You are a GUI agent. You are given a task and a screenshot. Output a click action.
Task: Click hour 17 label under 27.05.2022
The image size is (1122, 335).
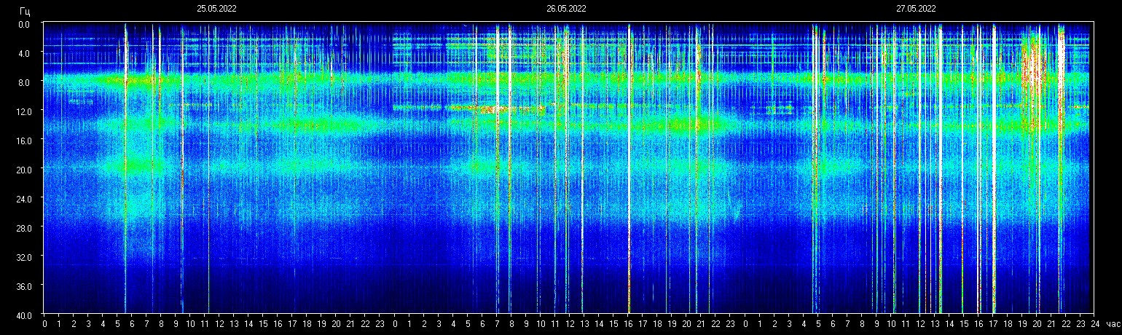(992, 324)
